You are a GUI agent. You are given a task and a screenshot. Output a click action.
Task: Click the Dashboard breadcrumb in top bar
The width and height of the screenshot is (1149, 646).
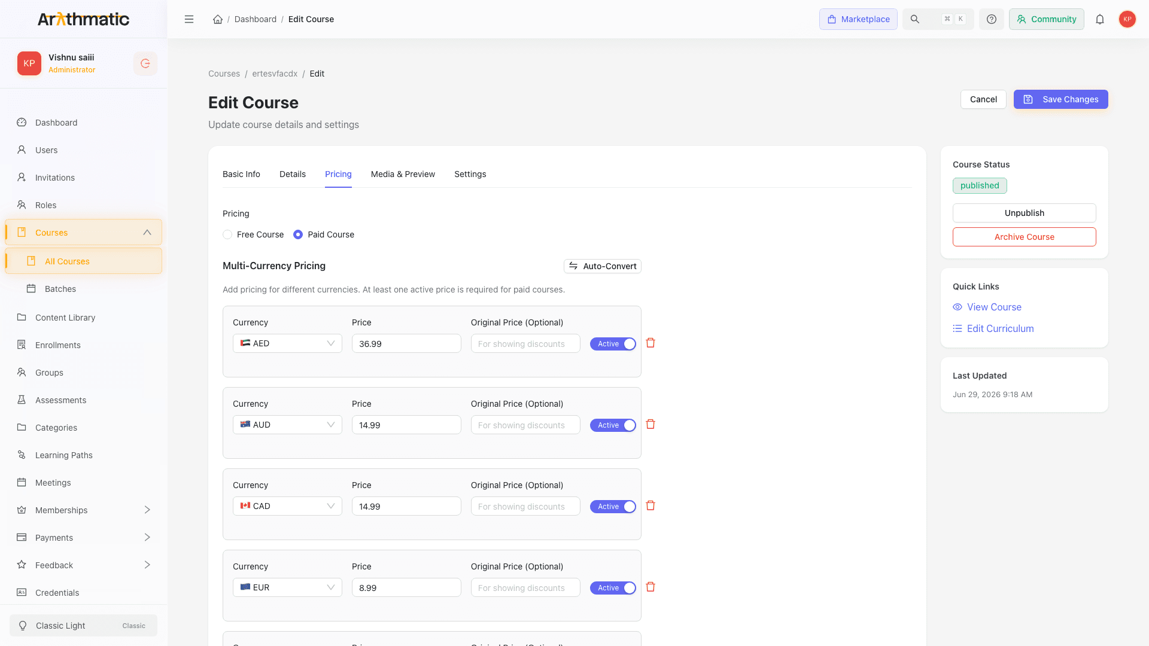point(256,19)
